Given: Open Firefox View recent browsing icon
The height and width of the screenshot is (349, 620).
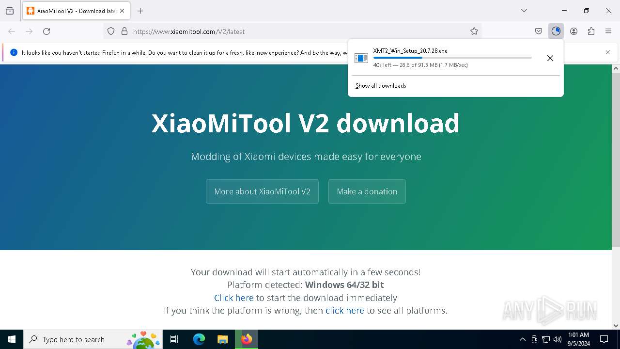Looking at the screenshot, I should [x=10, y=11].
